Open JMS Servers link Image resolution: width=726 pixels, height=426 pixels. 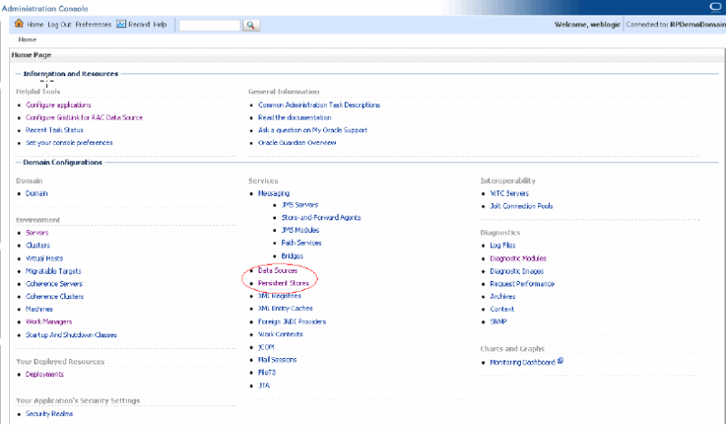tap(299, 205)
